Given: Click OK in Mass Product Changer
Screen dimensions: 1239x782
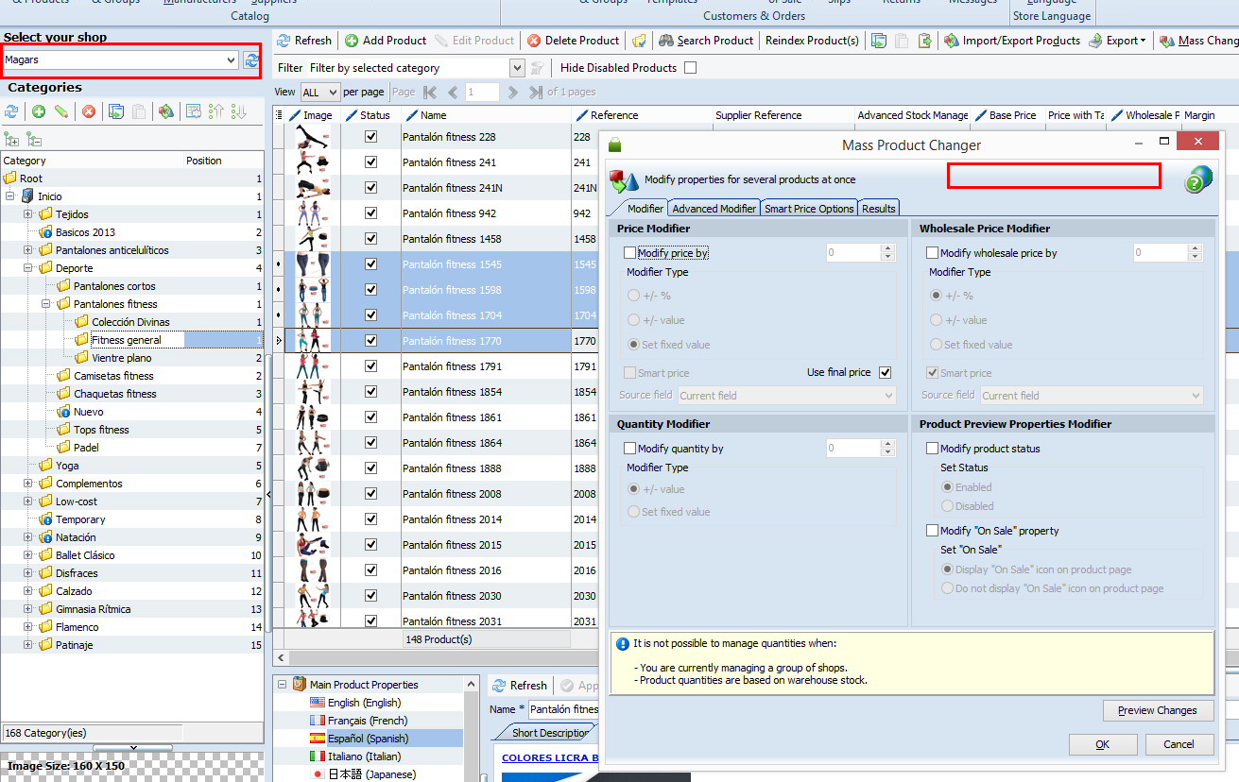Looking at the screenshot, I should pyautogui.click(x=1103, y=744).
